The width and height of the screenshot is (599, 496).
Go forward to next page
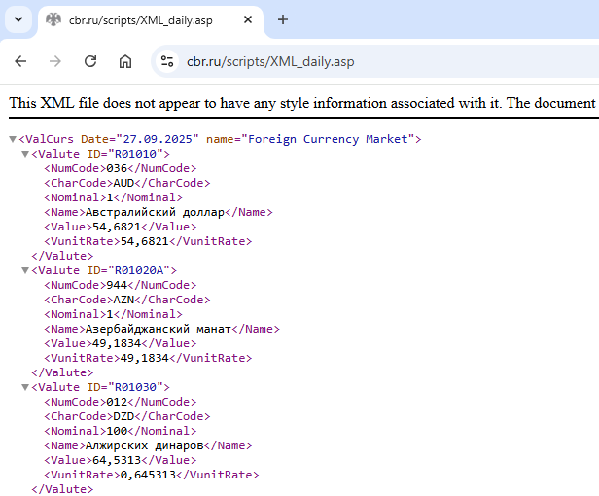(x=55, y=61)
